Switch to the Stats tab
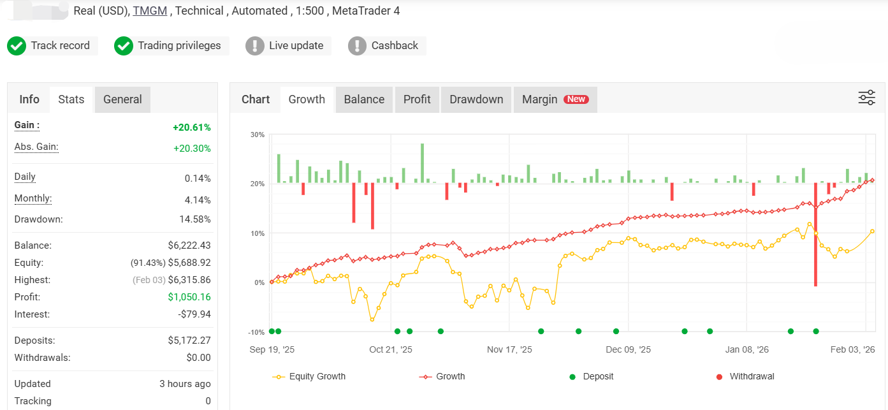This screenshot has height=410, width=888. [x=71, y=99]
